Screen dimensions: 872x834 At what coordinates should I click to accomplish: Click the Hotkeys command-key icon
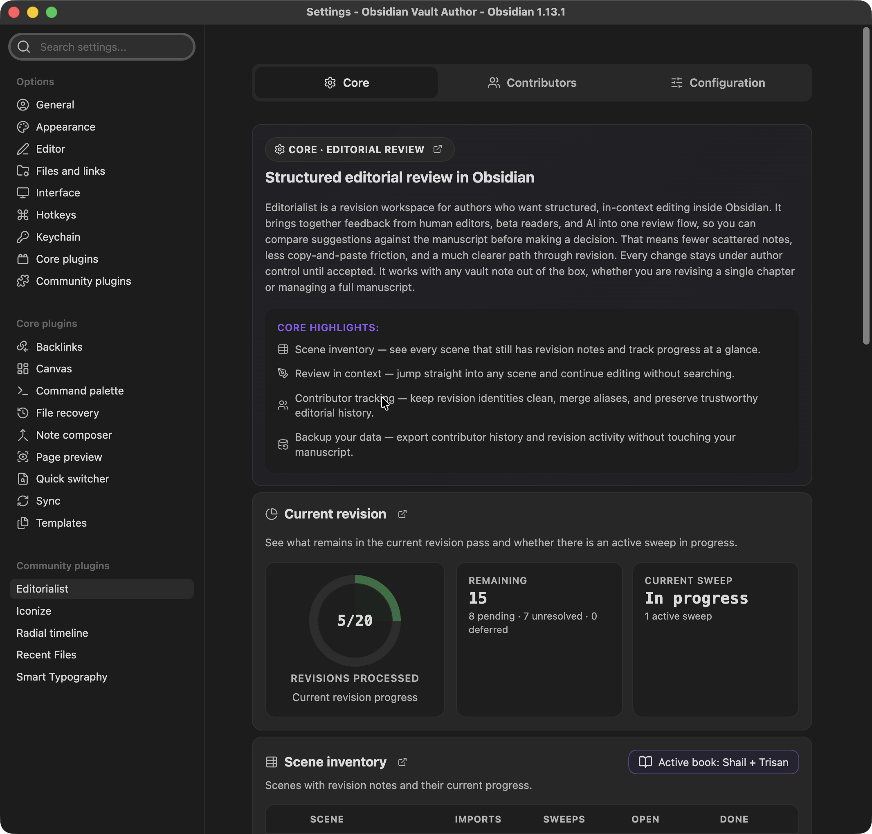pos(22,215)
